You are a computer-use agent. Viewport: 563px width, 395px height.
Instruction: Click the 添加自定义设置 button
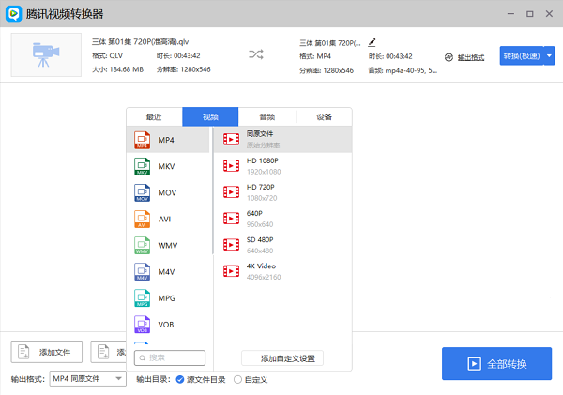tap(282, 357)
